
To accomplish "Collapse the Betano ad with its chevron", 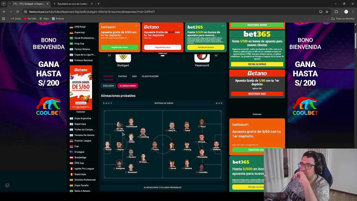I will 180,26.
